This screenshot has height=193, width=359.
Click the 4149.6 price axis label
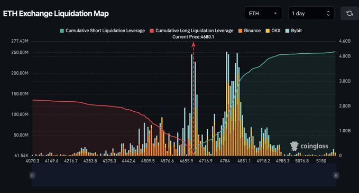[51, 161]
